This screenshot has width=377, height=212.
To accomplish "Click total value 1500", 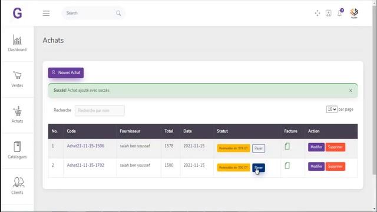I will pos(169,165).
